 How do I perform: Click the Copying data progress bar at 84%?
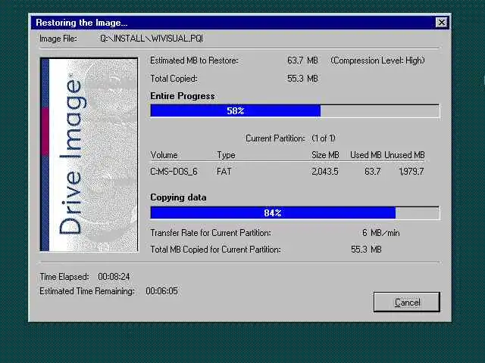[x=295, y=213]
